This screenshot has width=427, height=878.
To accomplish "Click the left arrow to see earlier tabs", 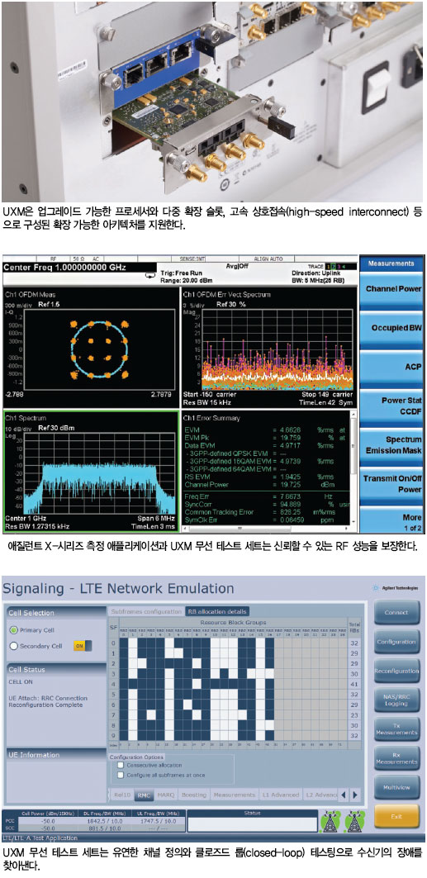I will 344,795.
